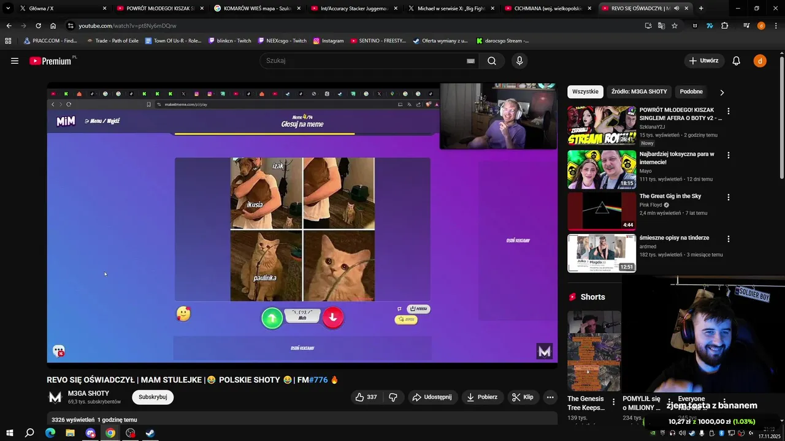Open options for POWRÓT MŁODEGO recommended video
Image resolution: width=785 pixels, height=441 pixels.
click(729, 111)
